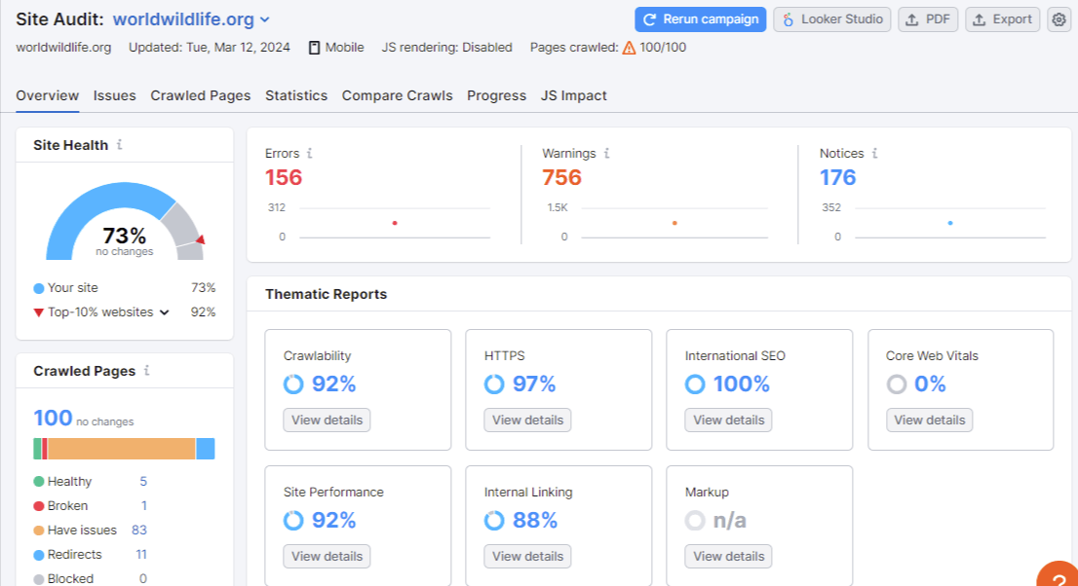Click the Crawled Pages info icon
This screenshot has height=586, width=1078.
(x=147, y=371)
